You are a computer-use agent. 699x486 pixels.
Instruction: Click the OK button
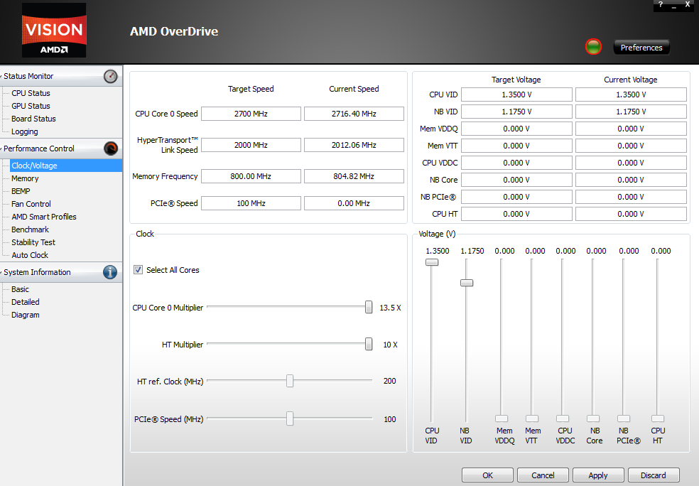pos(488,475)
